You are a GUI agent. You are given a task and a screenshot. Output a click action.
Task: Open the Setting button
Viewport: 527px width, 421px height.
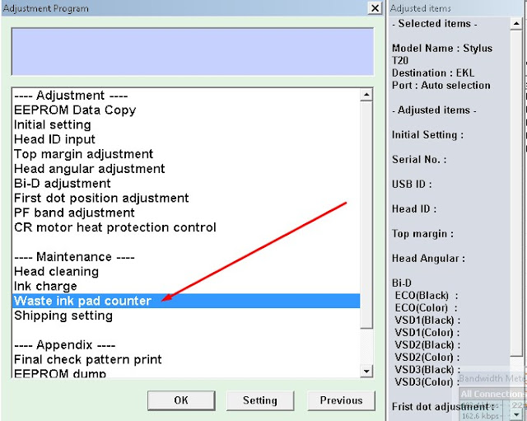pyautogui.click(x=260, y=400)
